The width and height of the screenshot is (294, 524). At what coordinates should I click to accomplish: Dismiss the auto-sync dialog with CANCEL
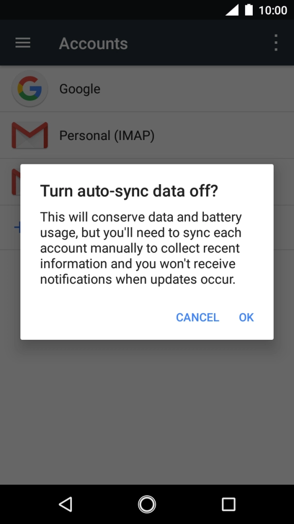[x=197, y=317]
